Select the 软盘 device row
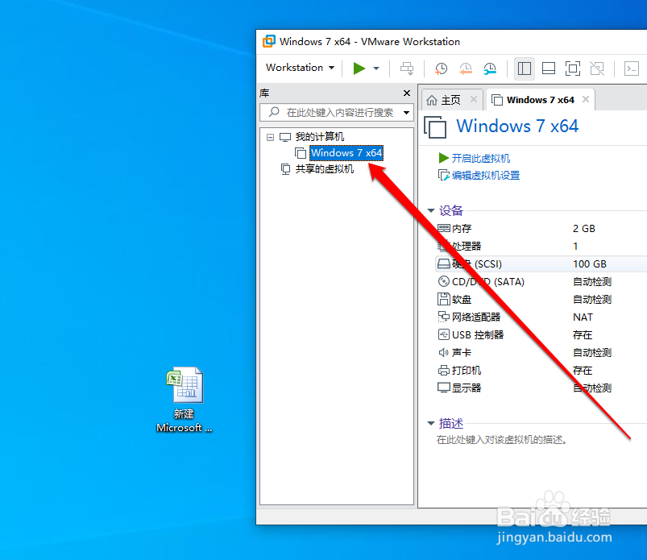Screen dimensions: 647x560 coord(541,300)
